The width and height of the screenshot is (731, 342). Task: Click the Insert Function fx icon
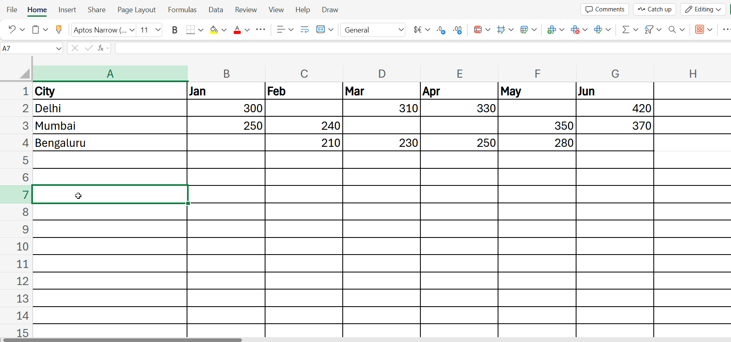[100, 48]
